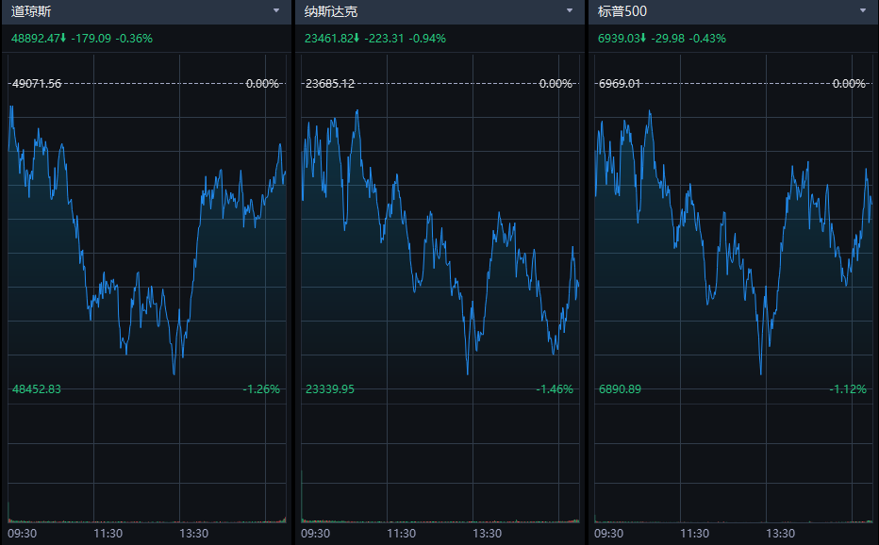Select the 纳斯达克 panel title
Viewport: 879px width, 545px height.
point(331,11)
